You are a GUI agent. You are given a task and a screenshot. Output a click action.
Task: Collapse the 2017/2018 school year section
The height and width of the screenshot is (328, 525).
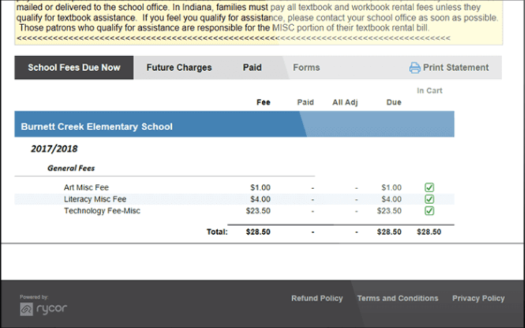coord(55,148)
